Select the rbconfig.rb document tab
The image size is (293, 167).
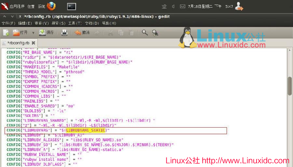(x=18, y=43)
